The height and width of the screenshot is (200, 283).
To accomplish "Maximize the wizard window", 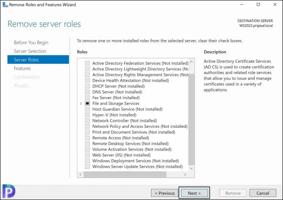I will [x=258, y=4].
